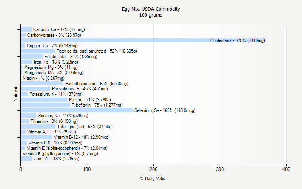Screen dimensions: 302x189
Task: Click the x-axis tick label 400
Action: pyautogui.click(x=286, y=169)
